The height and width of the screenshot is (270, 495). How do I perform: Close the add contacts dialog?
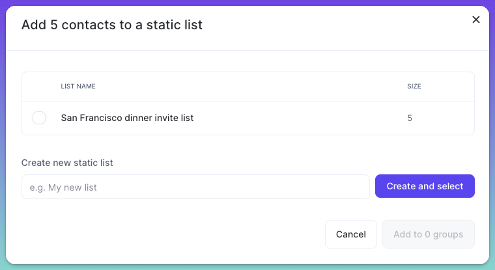tap(475, 20)
